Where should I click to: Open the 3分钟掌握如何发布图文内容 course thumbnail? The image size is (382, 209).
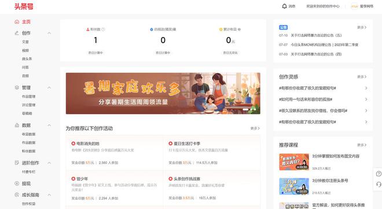point(294,162)
